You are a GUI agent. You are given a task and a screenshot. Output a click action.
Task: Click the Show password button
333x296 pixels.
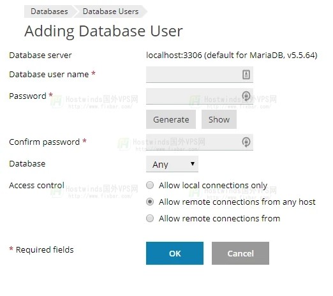click(x=219, y=119)
